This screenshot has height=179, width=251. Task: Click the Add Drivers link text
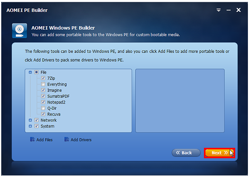[x=81, y=140]
